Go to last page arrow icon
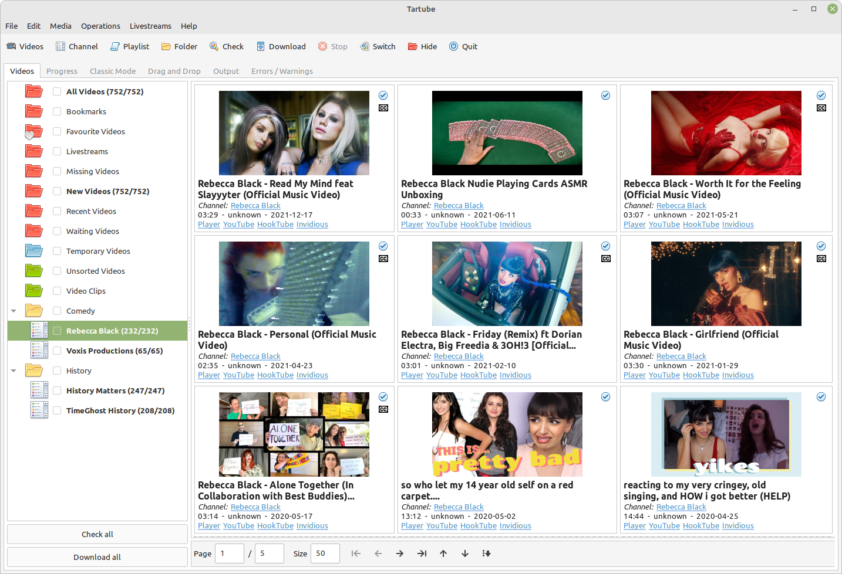This screenshot has width=842, height=574. click(422, 553)
